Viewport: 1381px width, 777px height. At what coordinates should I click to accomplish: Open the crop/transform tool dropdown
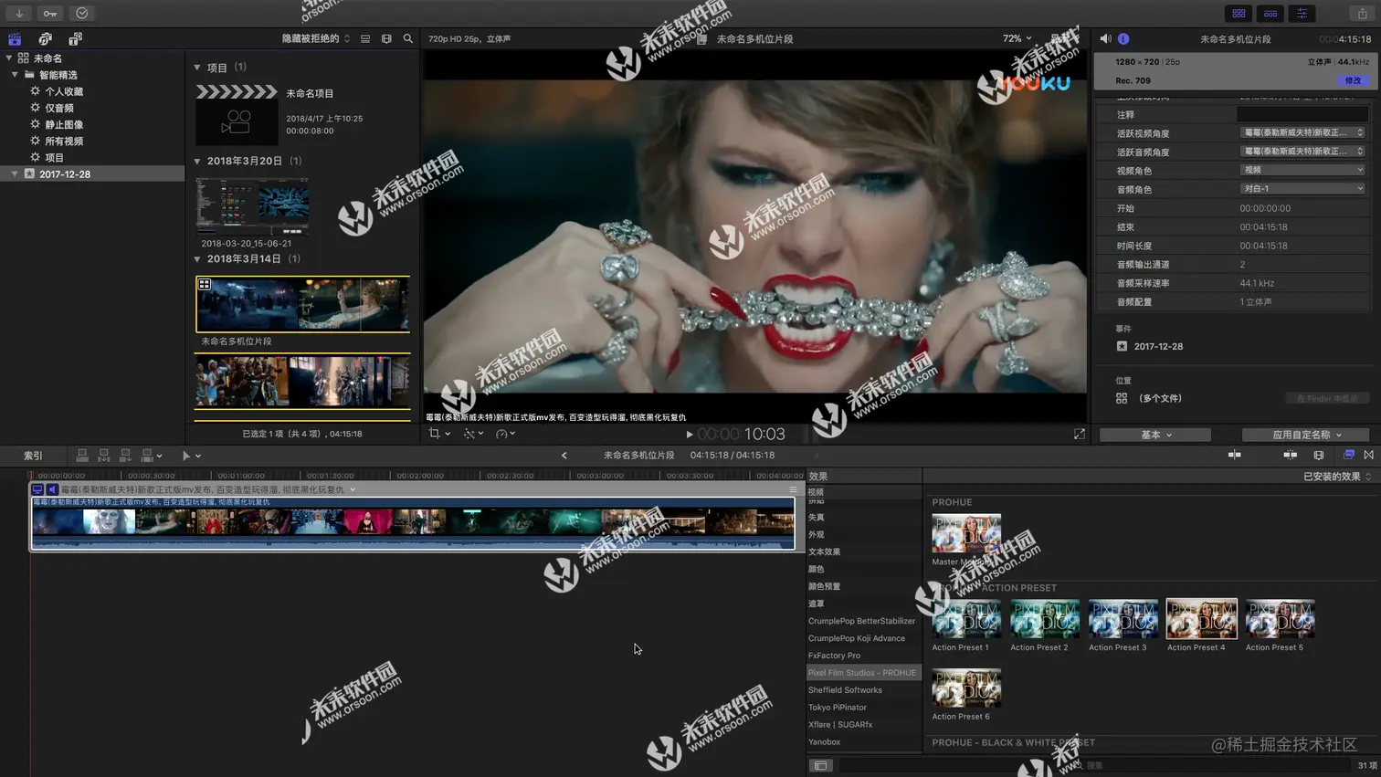(439, 434)
